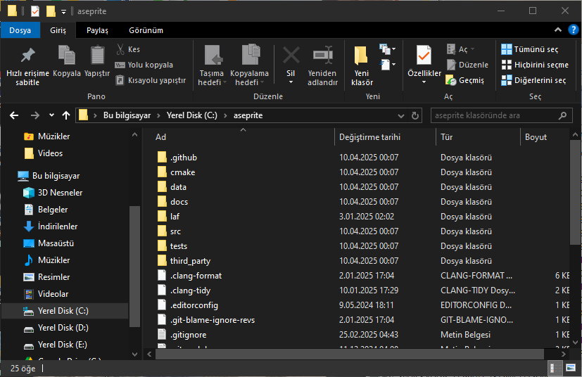Click the horizontal scrollbar of file list
The image size is (582, 377).
click(x=349, y=354)
